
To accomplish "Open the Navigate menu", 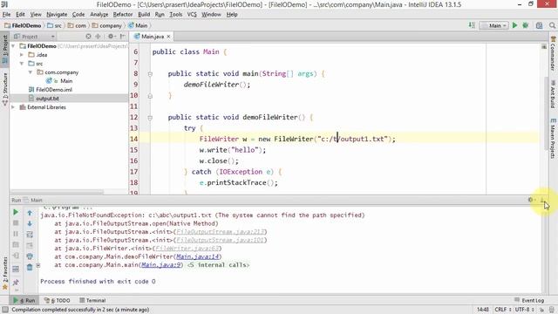I will [57, 15].
